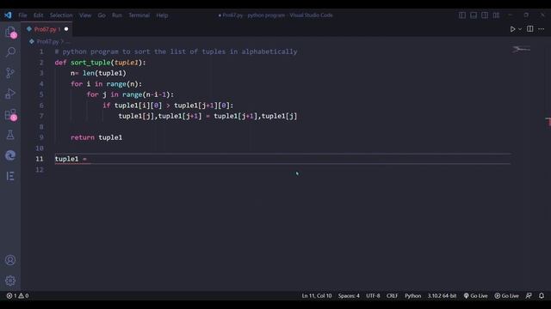Place cursor on line 11 tuple1 assignment
This screenshot has height=309, width=551.
(x=71, y=159)
